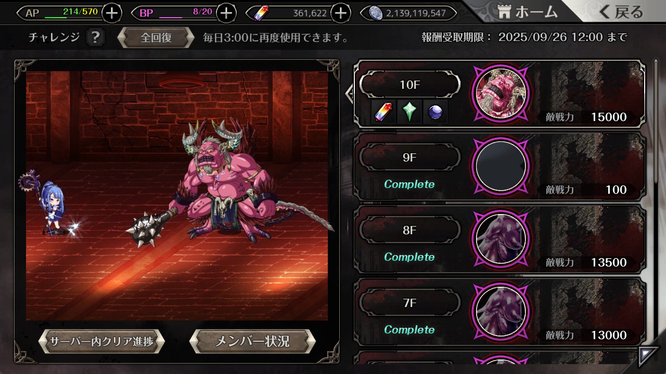Screen dimensions: 666x374
Task: Open サーバー内クリア進捗 server clear progress
Action: coord(101,341)
